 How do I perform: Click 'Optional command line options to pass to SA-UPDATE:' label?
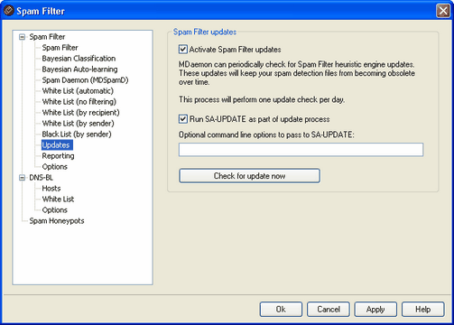[x=266, y=135]
